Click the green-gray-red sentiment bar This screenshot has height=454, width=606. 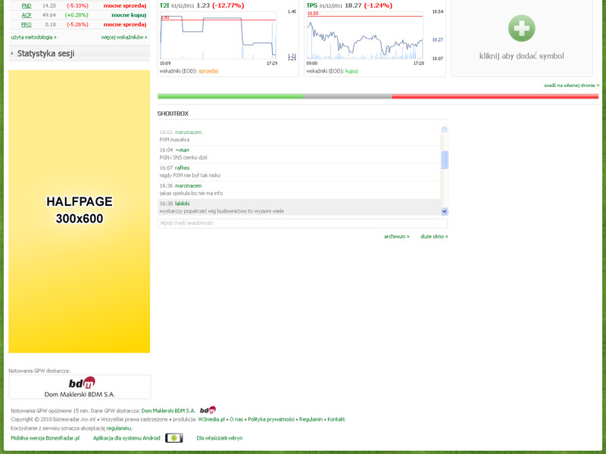pyautogui.click(x=378, y=96)
